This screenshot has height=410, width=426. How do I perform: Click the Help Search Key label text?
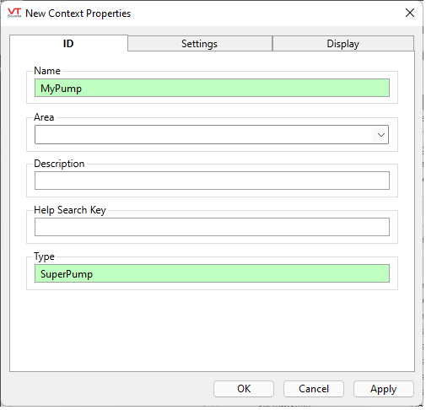(70, 210)
